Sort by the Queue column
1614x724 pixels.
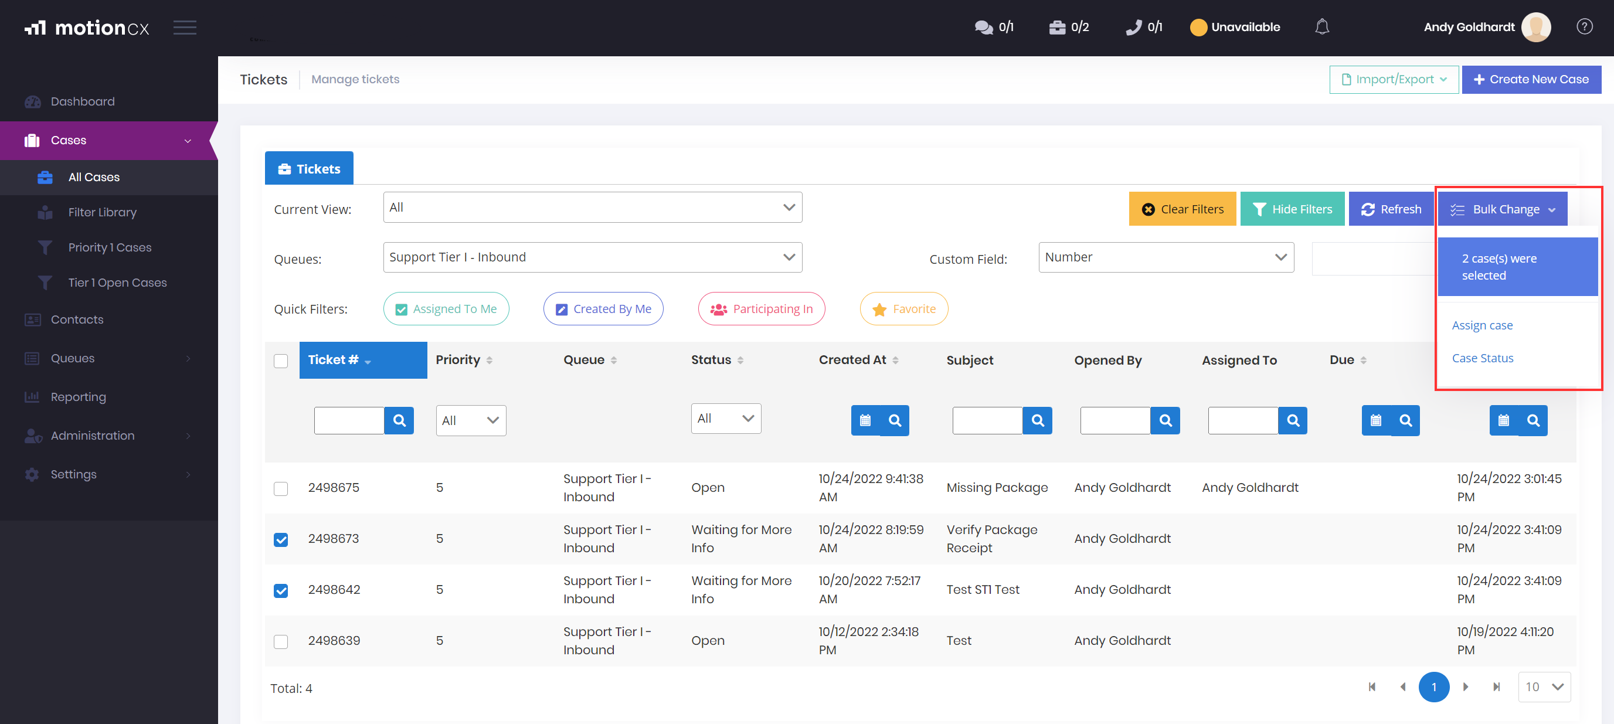pos(590,360)
